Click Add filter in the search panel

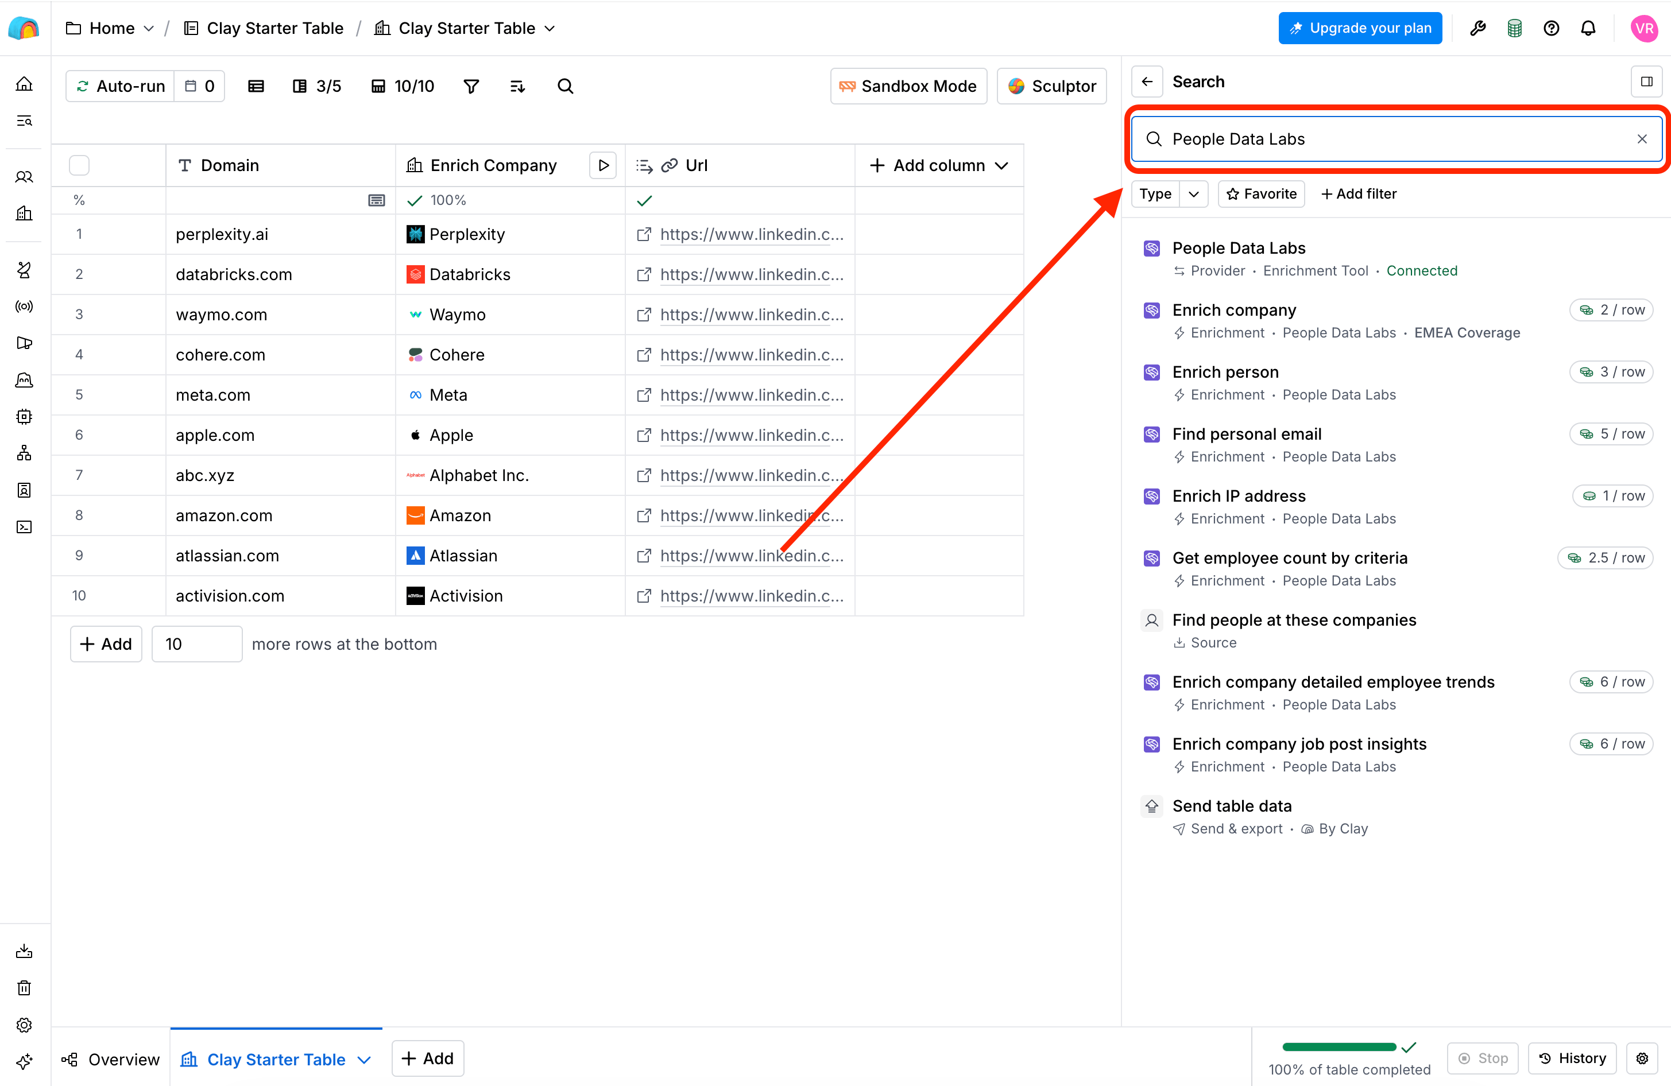(x=1359, y=194)
